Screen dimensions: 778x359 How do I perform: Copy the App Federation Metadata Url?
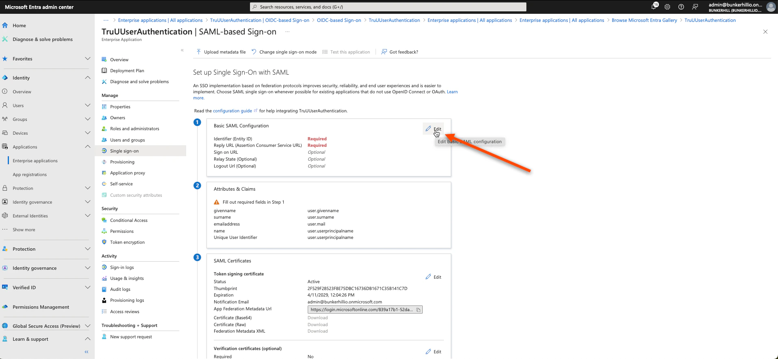pyautogui.click(x=418, y=310)
